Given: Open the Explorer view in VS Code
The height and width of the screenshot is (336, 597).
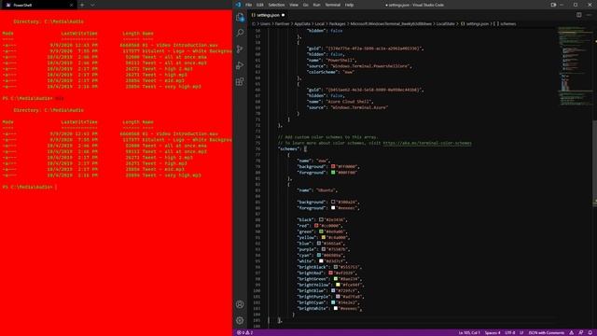Looking at the screenshot, I should click(x=240, y=17).
